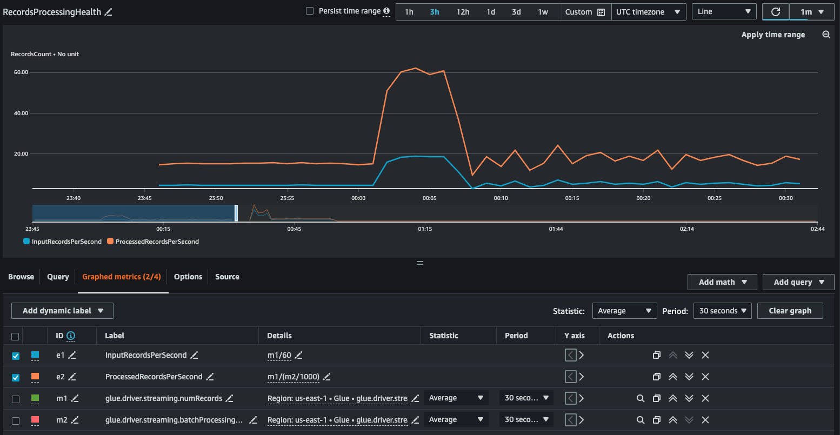Uncheck the e1 InputRecordsPerSecond metric
The image size is (840, 435).
(x=16, y=356)
